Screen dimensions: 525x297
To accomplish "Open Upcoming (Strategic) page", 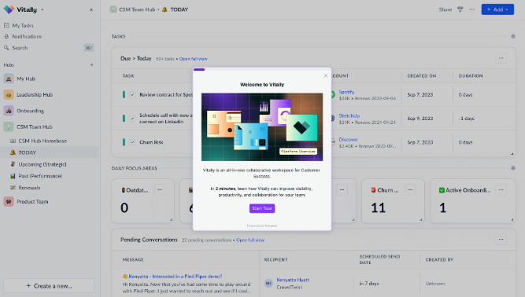I will [43, 164].
